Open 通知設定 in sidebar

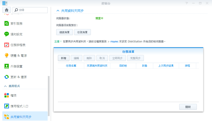[17, 34]
